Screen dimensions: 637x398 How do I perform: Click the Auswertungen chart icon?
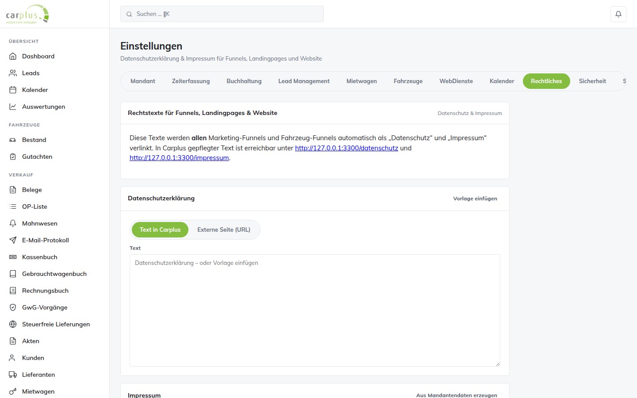point(13,107)
